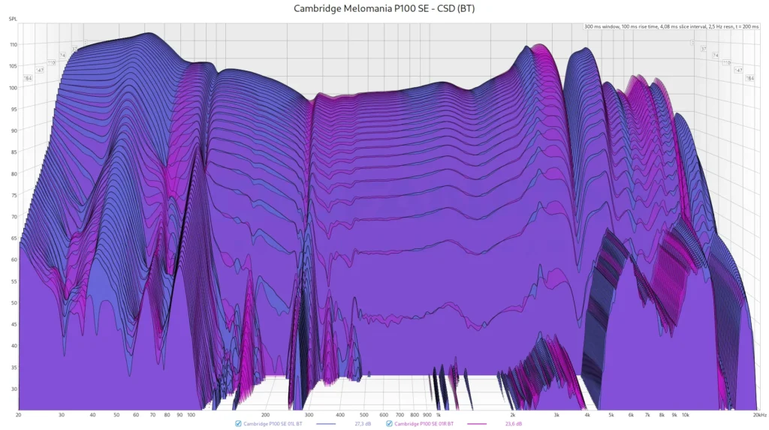
Task: Click the '300 ms window' settings caption
Action: [x=671, y=26]
